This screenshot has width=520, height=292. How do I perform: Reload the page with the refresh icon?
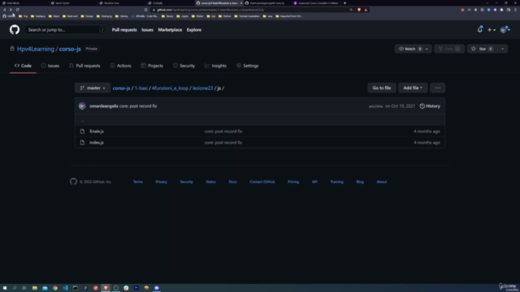point(17,10)
